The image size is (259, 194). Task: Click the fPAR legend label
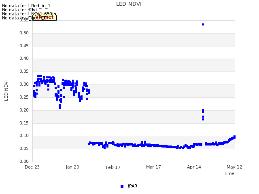click(x=132, y=186)
